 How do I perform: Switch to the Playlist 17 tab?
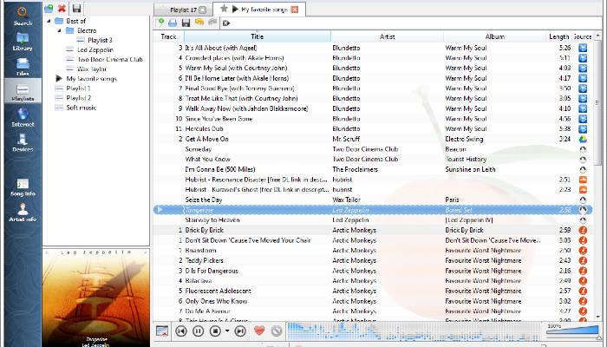[184, 10]
